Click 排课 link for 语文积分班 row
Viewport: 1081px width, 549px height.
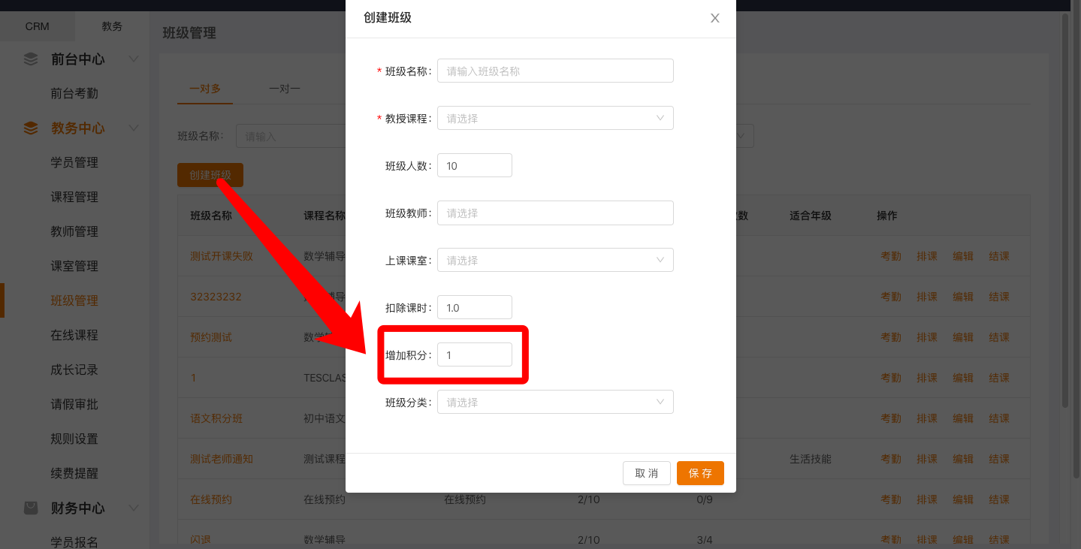point(926,418)
